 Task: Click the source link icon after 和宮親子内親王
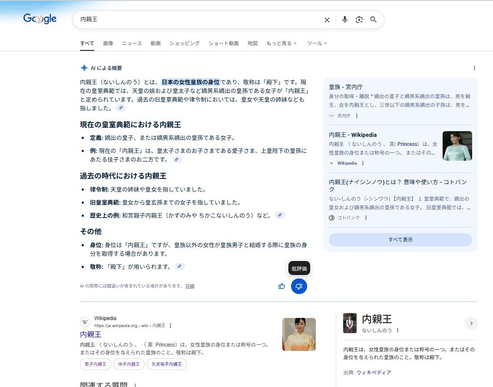point(280,215)
